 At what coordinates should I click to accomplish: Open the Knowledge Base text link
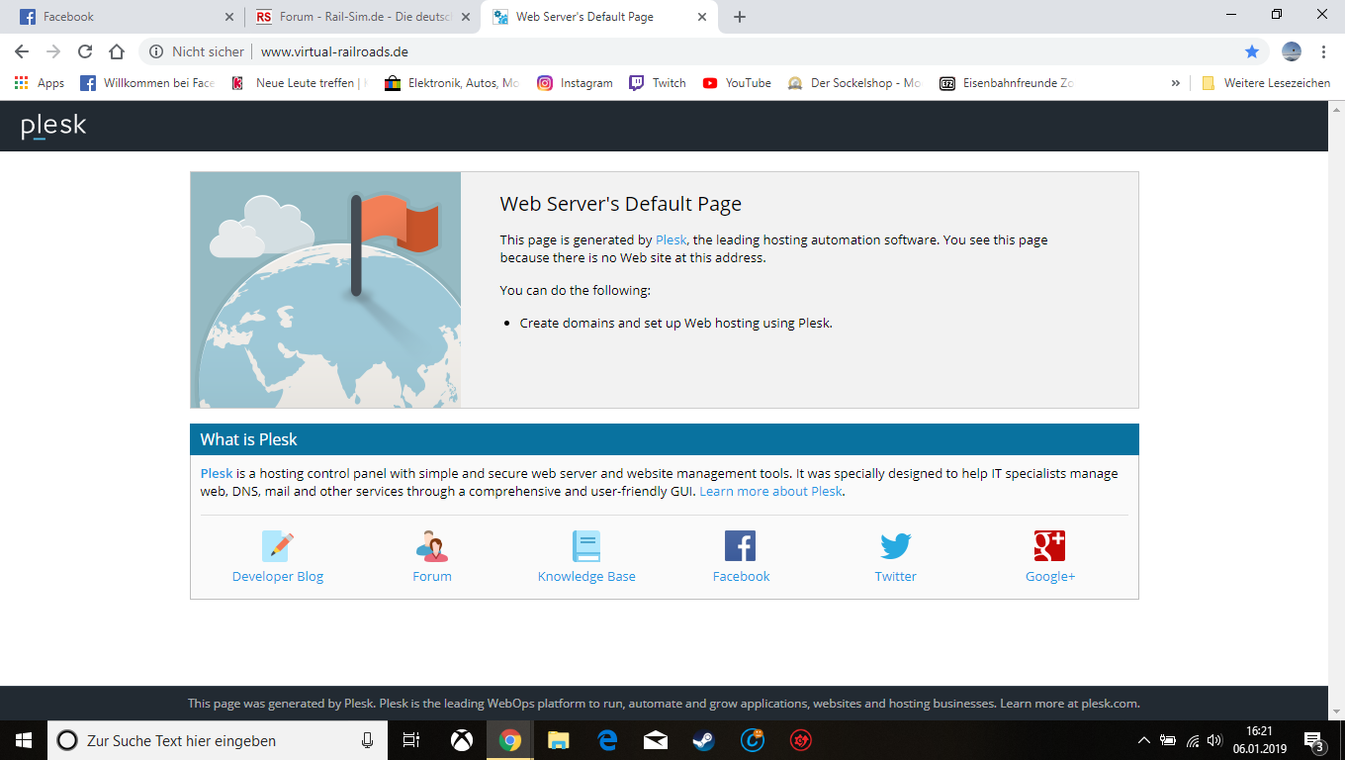586,576
